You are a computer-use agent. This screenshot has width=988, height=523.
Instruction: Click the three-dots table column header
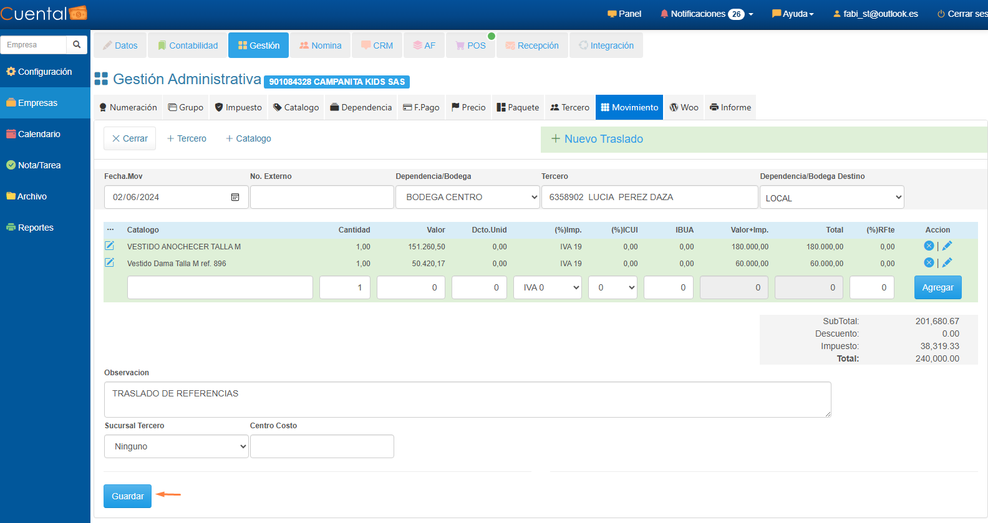click(110, 230)
